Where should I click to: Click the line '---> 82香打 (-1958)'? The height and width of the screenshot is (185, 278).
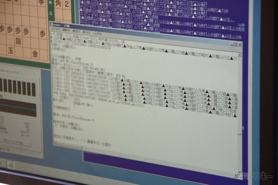pyautogui.click(x=67, y=98)
